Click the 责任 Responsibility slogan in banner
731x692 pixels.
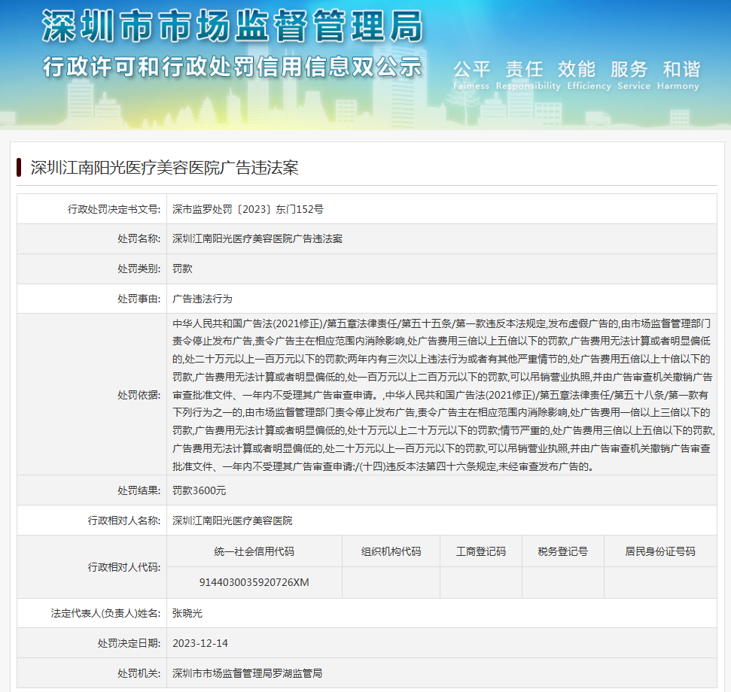528,75
